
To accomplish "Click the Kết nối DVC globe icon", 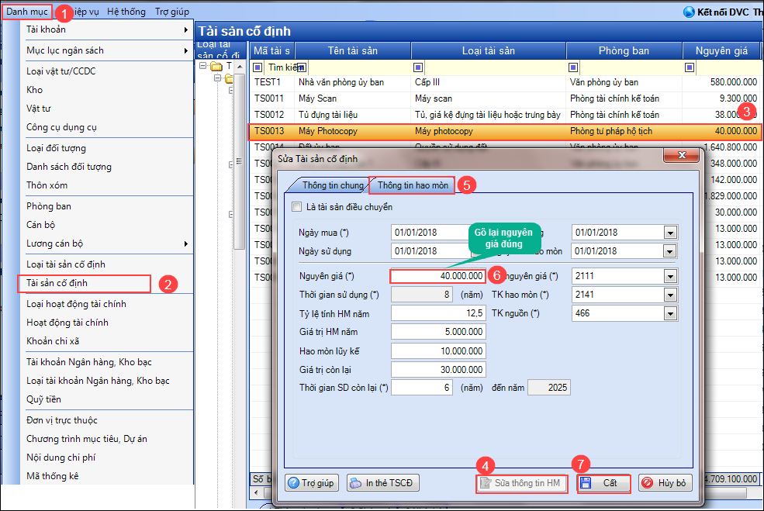I will 689,12.
